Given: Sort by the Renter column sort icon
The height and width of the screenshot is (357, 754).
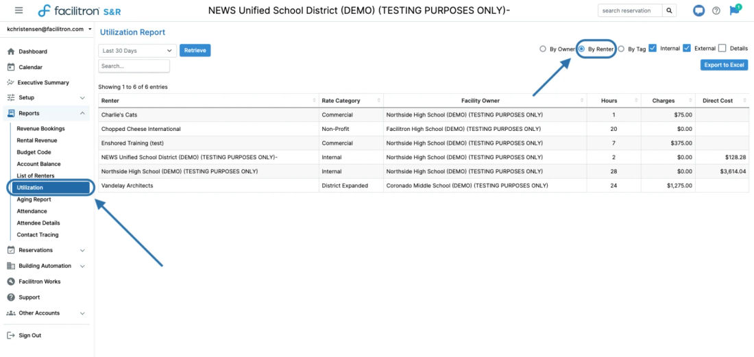Looking at the screenshot, I should click(x=314, y=101).
